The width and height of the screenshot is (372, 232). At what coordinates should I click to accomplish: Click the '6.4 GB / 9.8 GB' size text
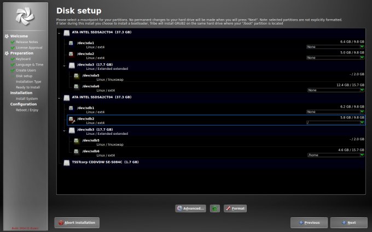352,41
